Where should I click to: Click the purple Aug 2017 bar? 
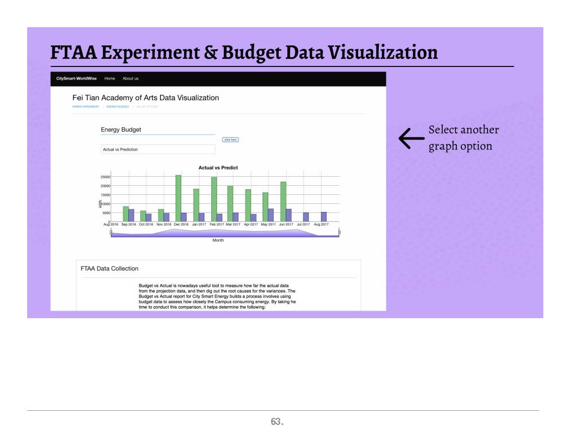[x=323, y=216]
